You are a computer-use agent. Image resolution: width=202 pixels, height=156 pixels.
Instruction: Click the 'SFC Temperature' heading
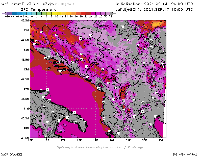click(x=39, y=10)
